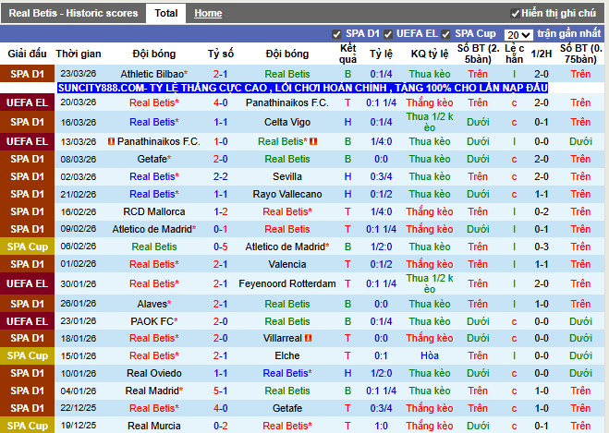The width and height of the screenshot is (609, 433).
Task: Click the Thời gian column header
Action: point(78,54)
